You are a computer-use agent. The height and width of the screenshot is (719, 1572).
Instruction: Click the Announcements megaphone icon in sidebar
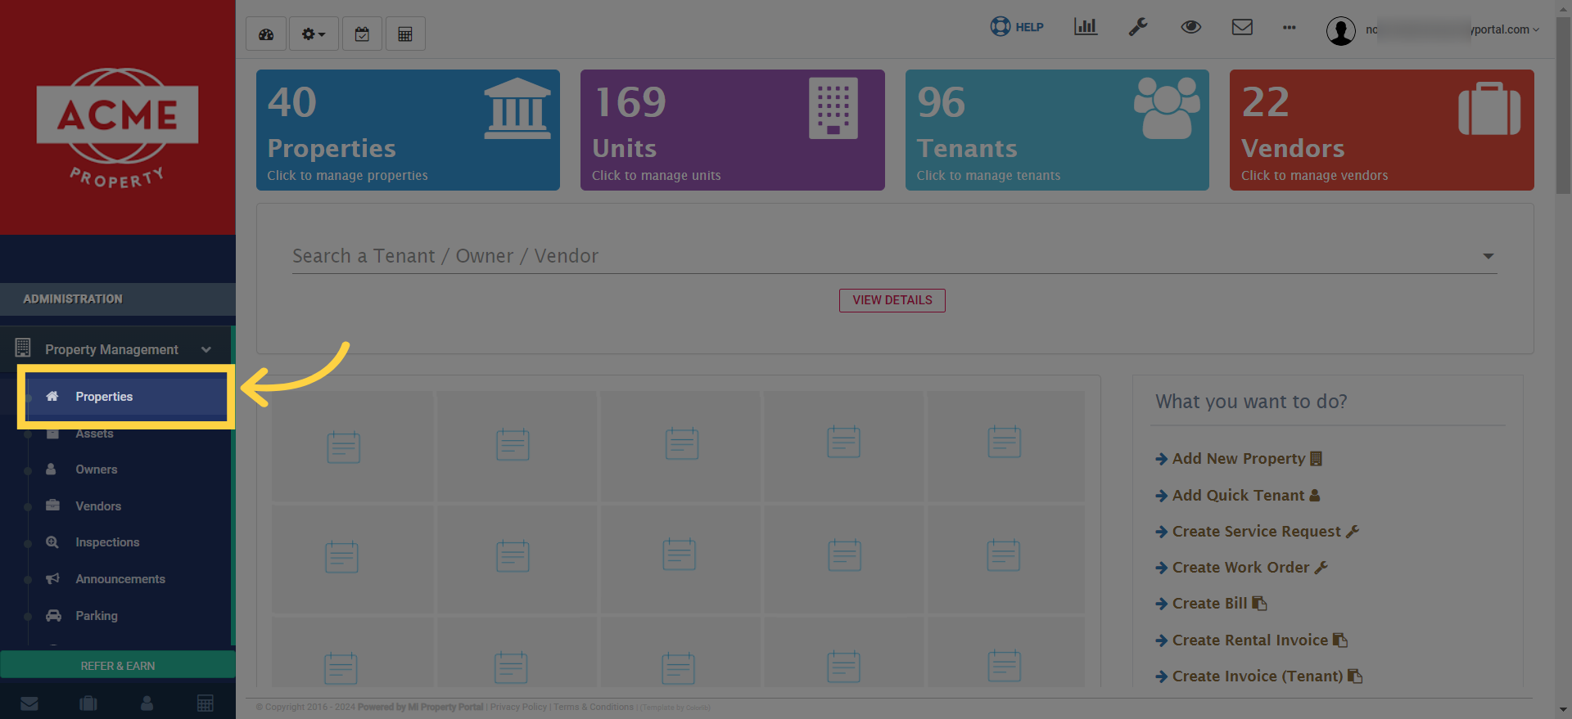click(52, 578)
